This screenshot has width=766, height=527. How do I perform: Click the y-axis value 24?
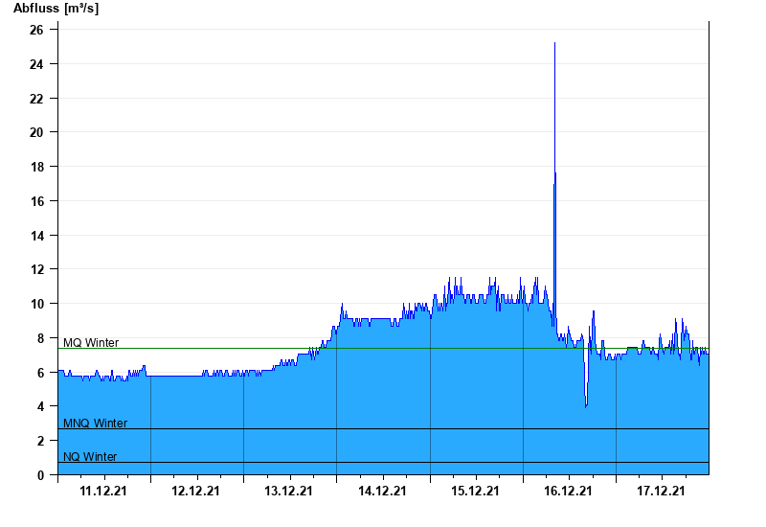pyautogui.click(x=36, y=64)
